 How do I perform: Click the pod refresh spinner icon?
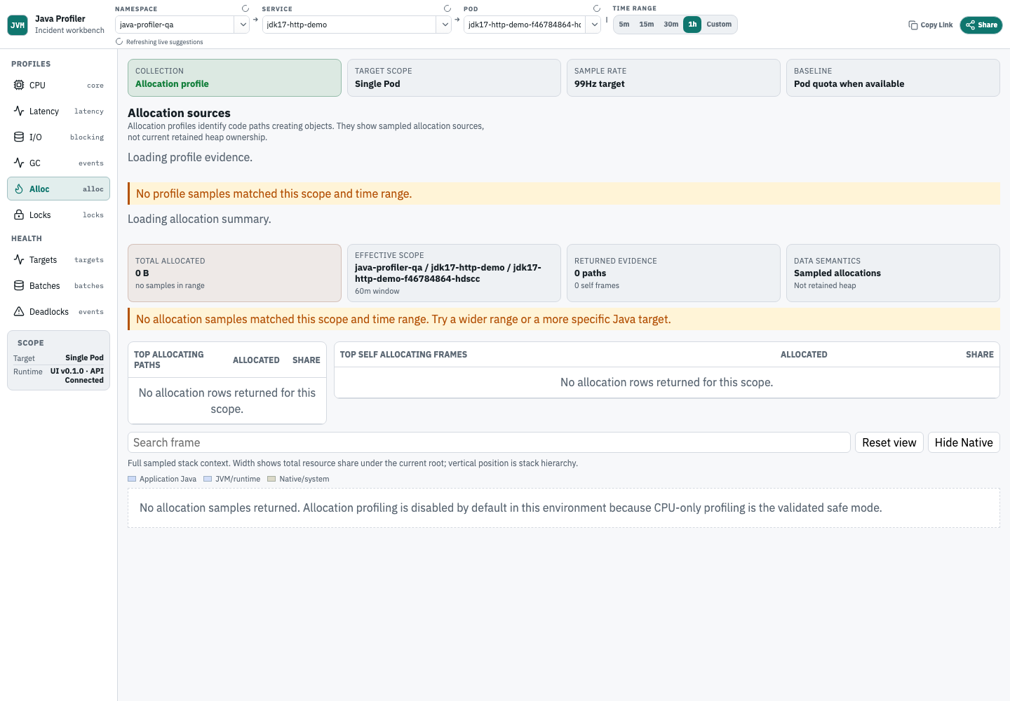tap(597, 8)
